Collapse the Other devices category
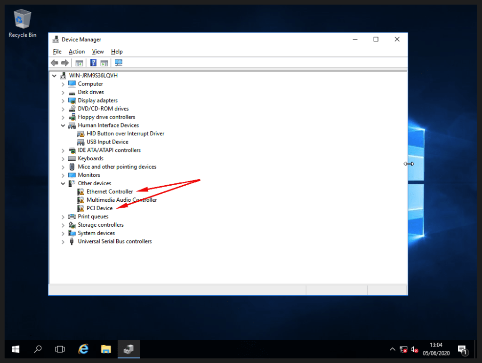Image resolution: width=482 pixels, height=363 pixels. click(63, 183)
